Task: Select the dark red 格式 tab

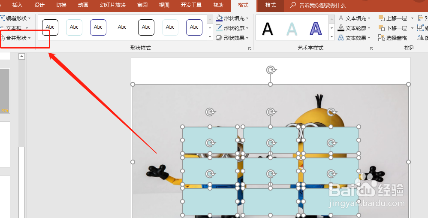Action: pyautogui.click(x=271, y=6)
